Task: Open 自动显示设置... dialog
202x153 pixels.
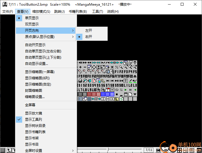Action: coord(46,63)
